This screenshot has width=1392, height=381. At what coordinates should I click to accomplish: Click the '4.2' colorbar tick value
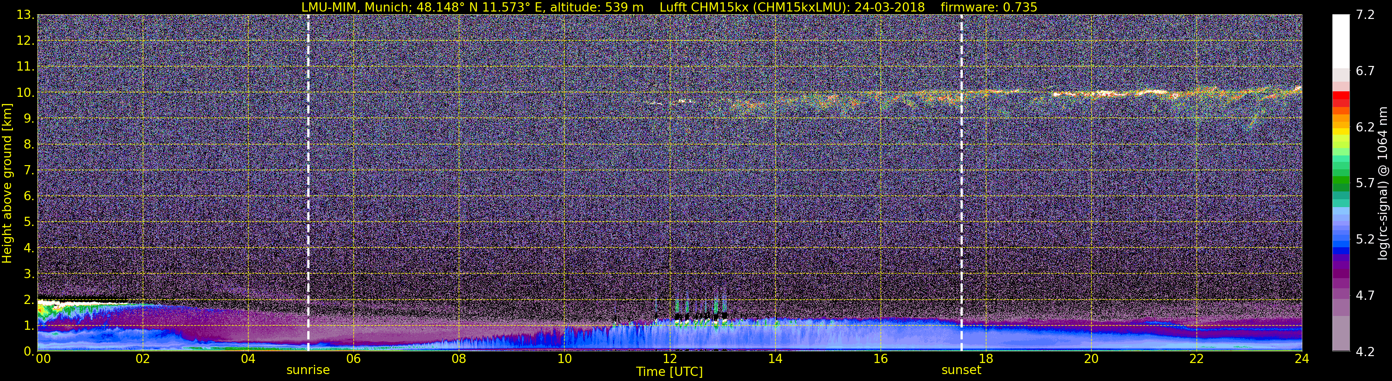1365,351
